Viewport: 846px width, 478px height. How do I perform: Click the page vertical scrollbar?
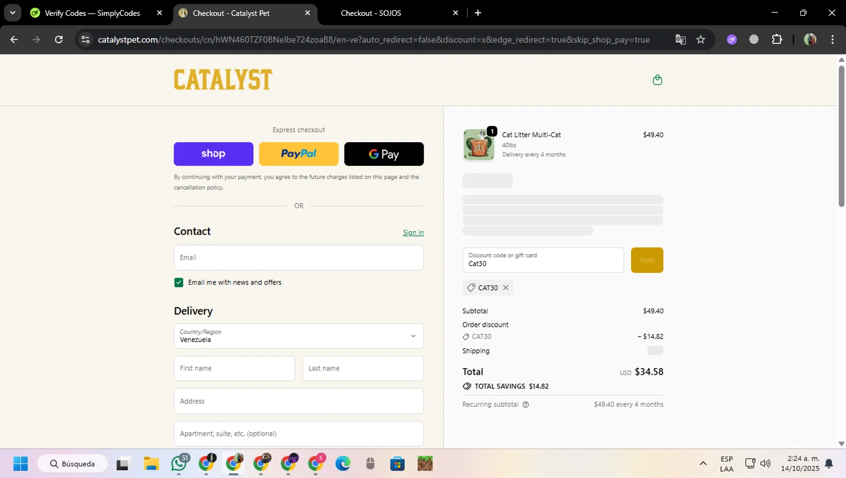click(x=841, y=135)
